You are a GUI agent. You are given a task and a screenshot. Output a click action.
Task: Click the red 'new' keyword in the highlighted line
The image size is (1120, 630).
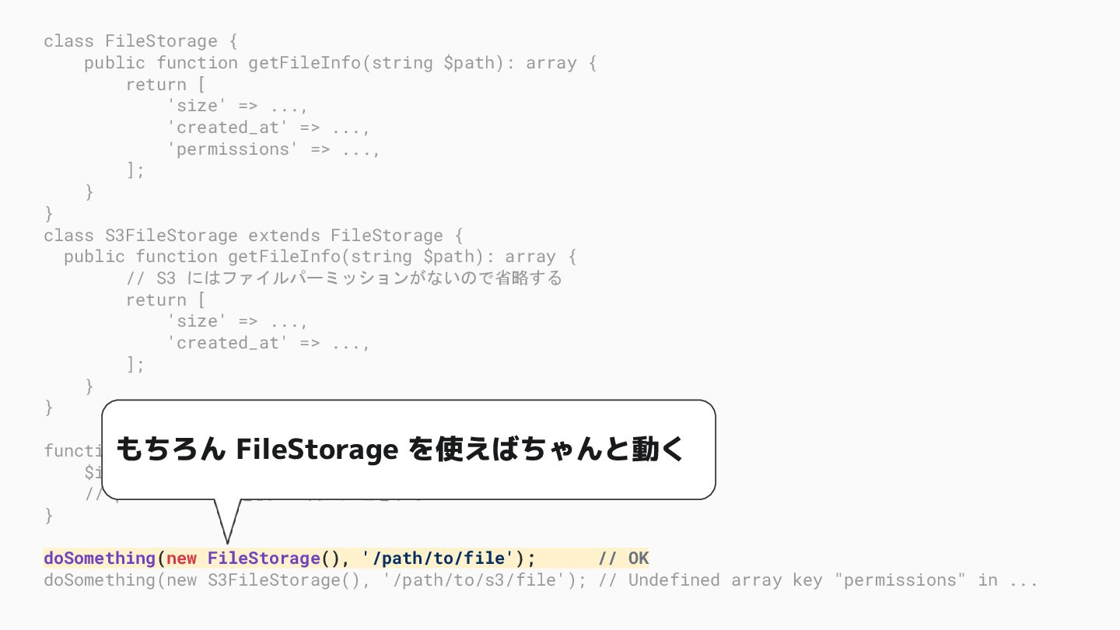point(182,558)
